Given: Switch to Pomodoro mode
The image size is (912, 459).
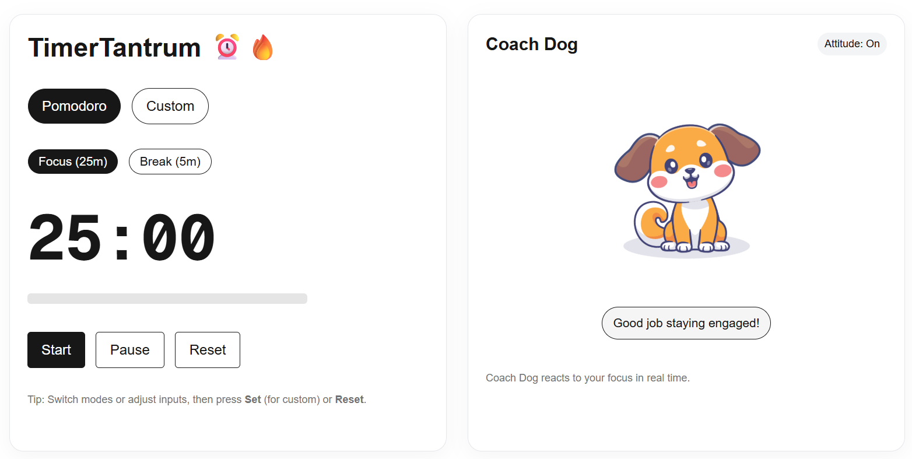Looking at the screenshot, I should 74,106.
